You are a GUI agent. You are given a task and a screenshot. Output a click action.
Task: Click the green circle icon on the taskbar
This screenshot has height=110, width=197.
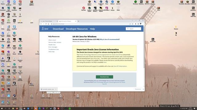[70, 108]
